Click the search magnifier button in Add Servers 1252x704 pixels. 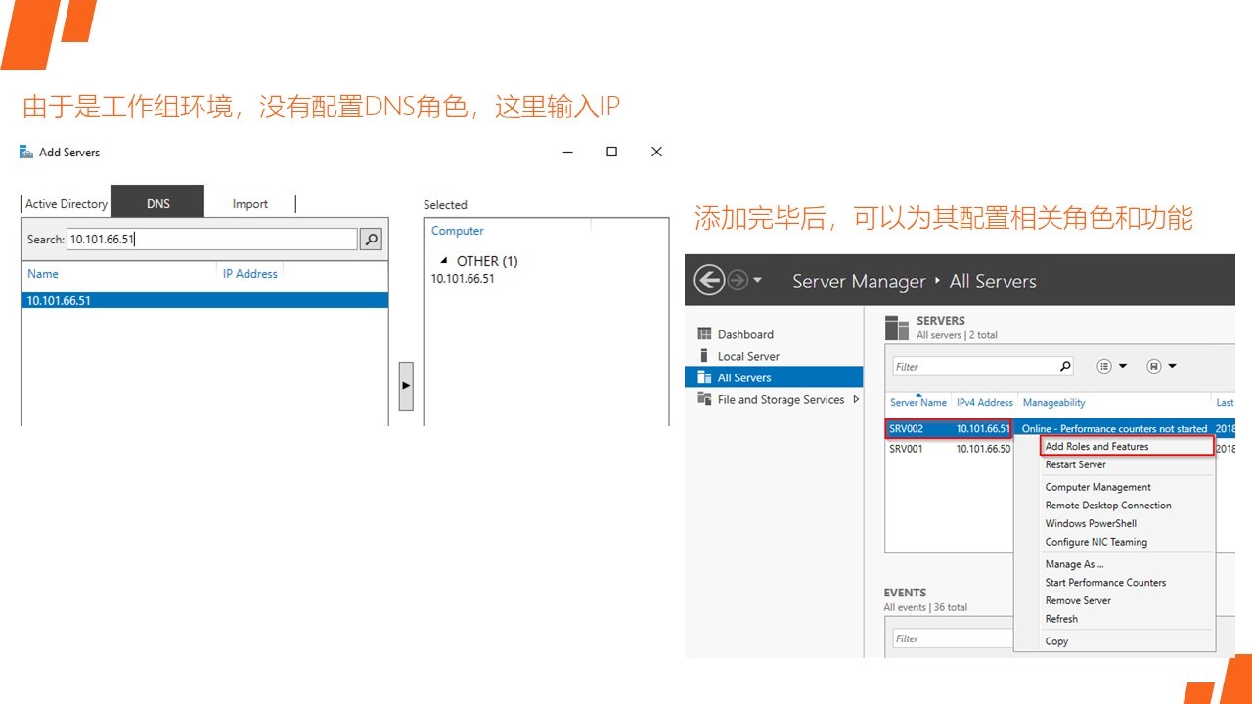click(371, 239)
